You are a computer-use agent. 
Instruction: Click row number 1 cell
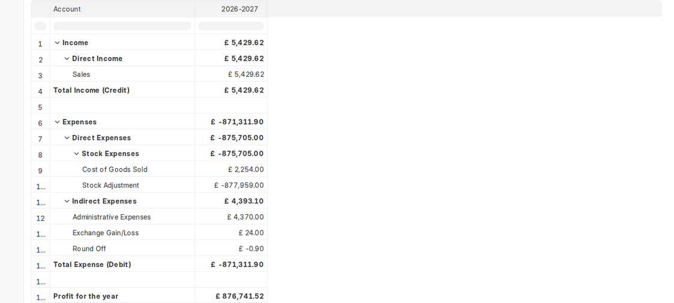[x=40, y=43]
